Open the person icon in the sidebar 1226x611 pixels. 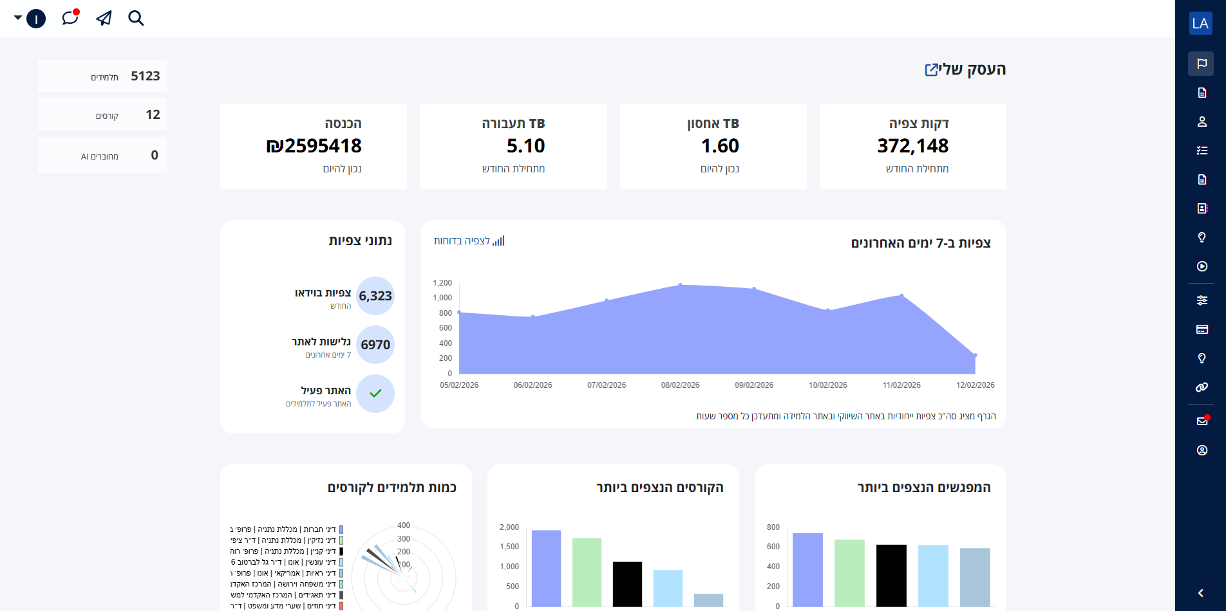click(x=1202, y=122)
